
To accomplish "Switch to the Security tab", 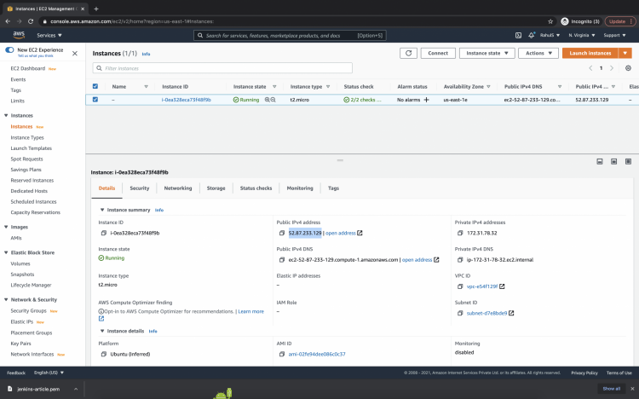I will pyautogui.click(x=140, y=188).
